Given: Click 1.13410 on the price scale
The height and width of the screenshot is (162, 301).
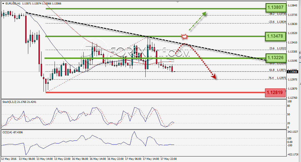Looking at the screenshot, I should pos(293,42).
